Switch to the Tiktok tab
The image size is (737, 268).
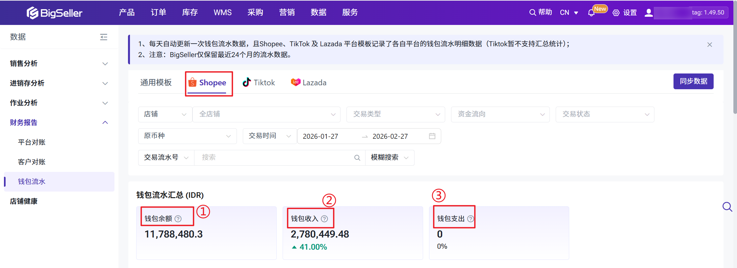coord(259,83)
